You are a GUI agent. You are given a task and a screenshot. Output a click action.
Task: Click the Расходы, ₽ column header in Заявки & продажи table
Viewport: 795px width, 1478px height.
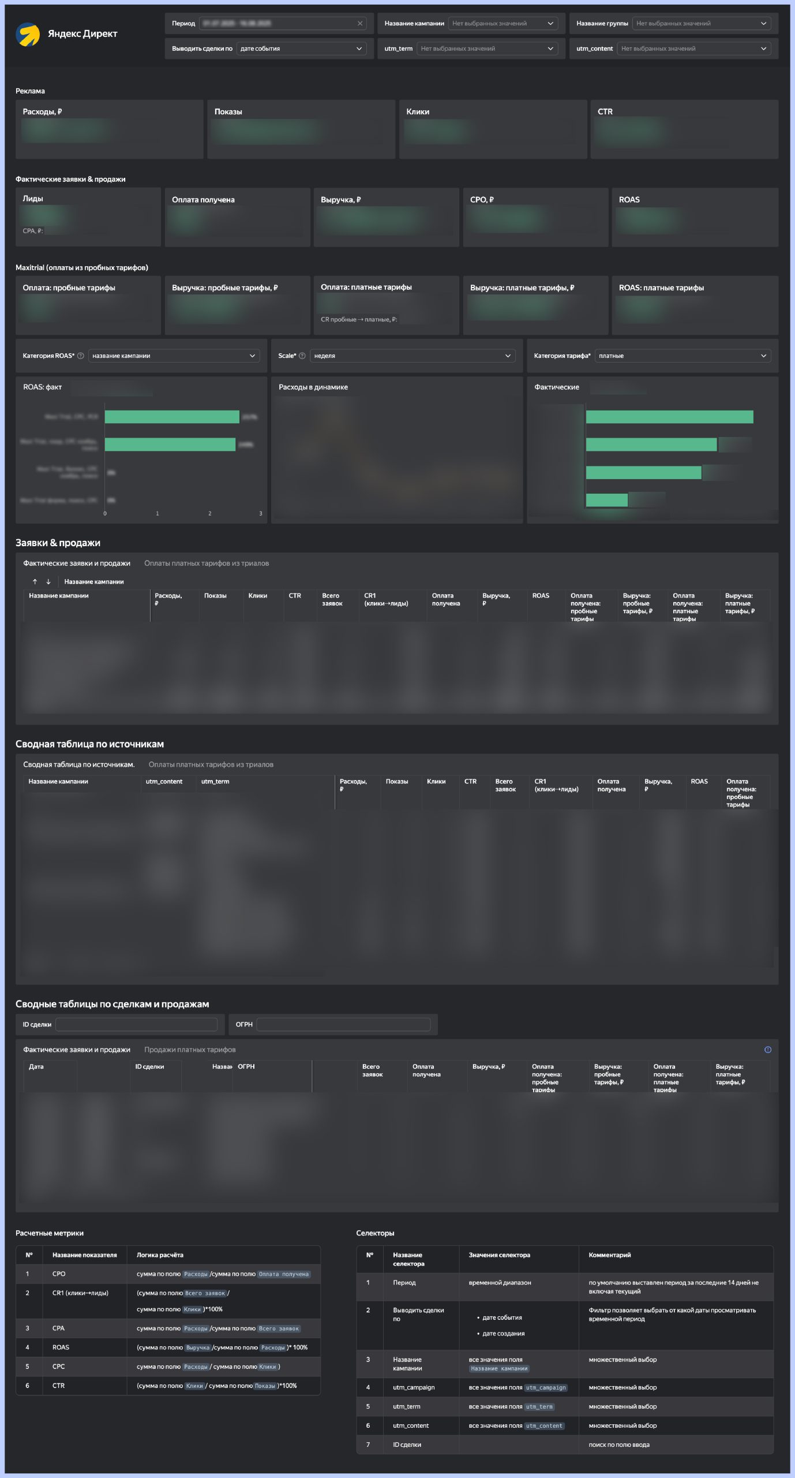[x=168, y=599]
